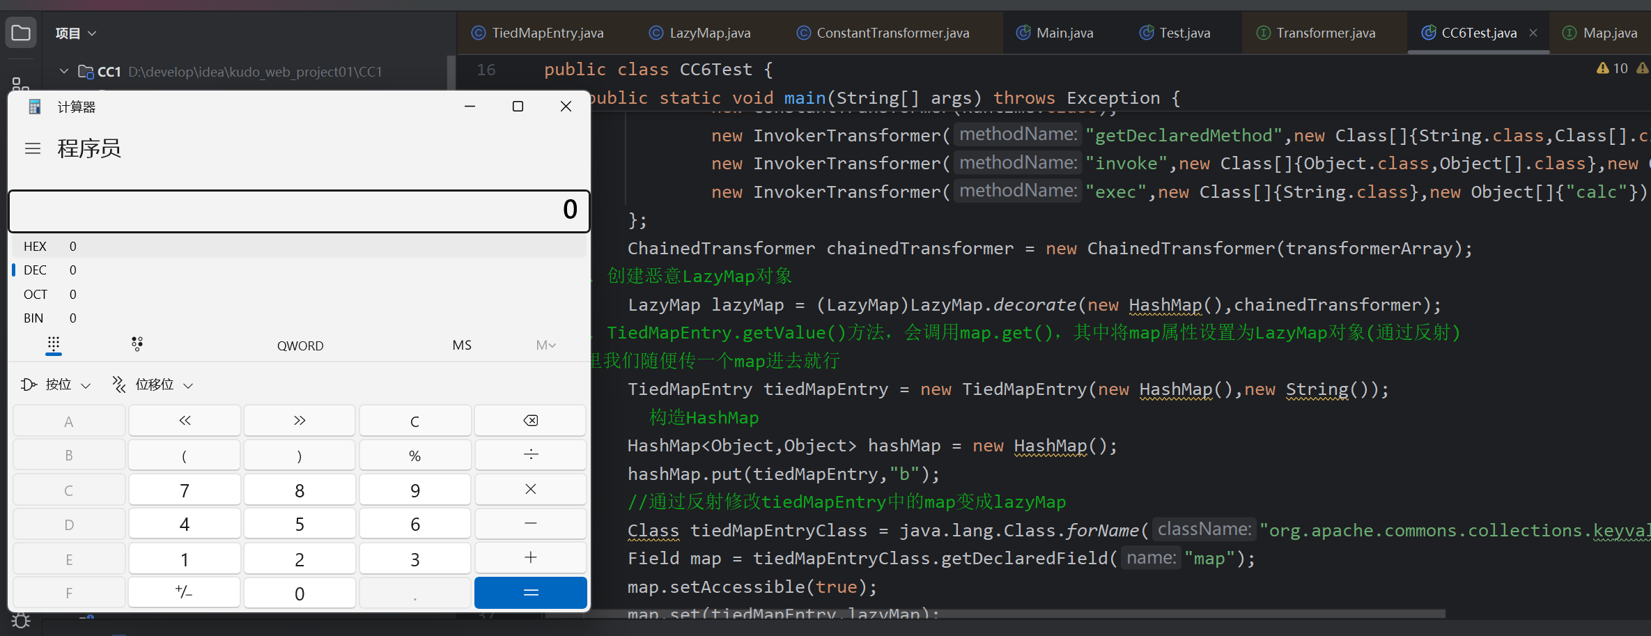Click digit 6 on calculator keypad

tap(415, 524)
